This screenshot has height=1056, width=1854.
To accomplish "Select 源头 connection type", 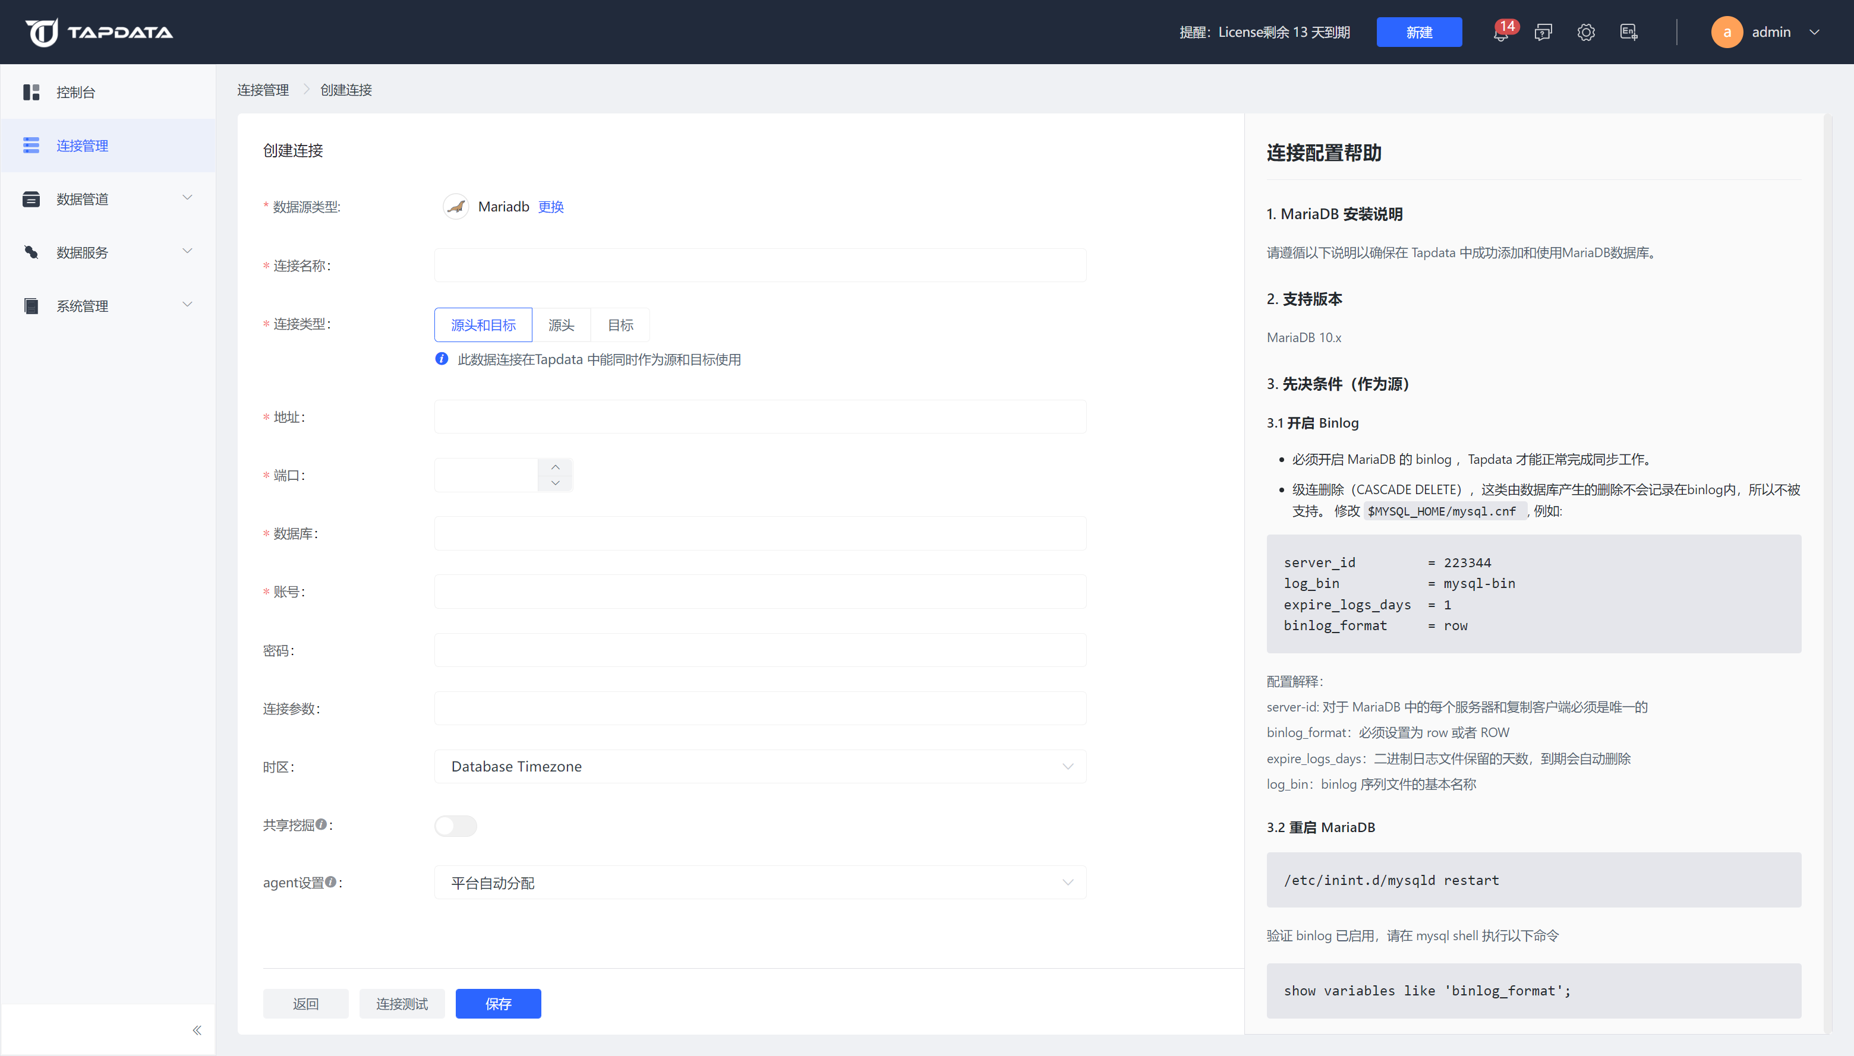I will pos(561,325).
